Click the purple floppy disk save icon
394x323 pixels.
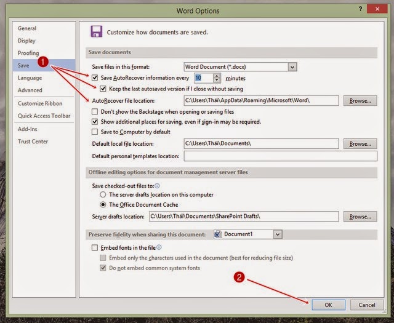[x=96, y=31]
